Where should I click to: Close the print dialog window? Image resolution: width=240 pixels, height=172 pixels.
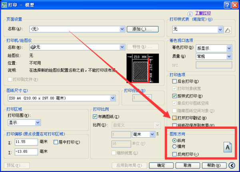click(235, 5)
